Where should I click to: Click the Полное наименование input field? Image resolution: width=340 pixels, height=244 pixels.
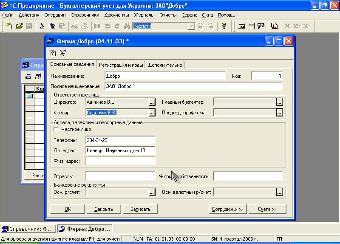tap(194, 86)
